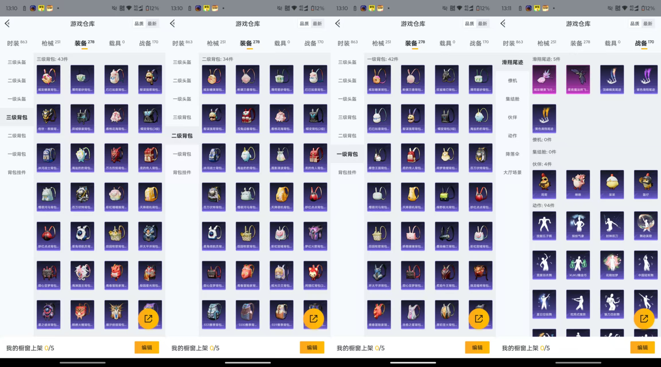Tap the 黄色滑翔尾迹 glide trail item
This screenshot has height=367, width=661.
click(544, 118)
